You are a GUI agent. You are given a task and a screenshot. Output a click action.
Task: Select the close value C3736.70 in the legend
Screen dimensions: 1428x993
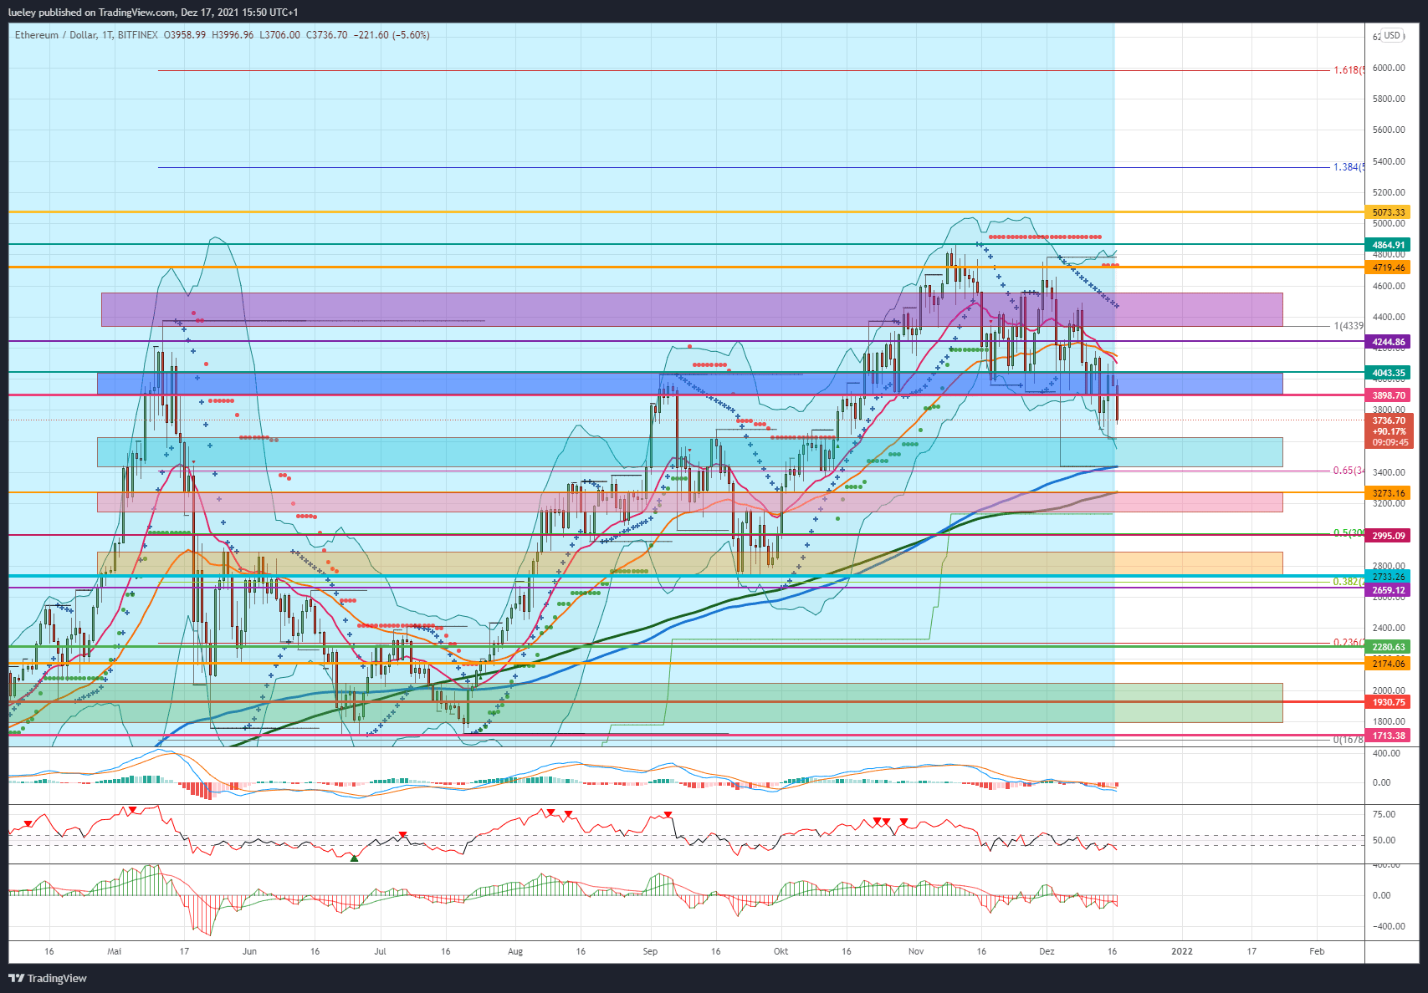(x=326, y=35)
